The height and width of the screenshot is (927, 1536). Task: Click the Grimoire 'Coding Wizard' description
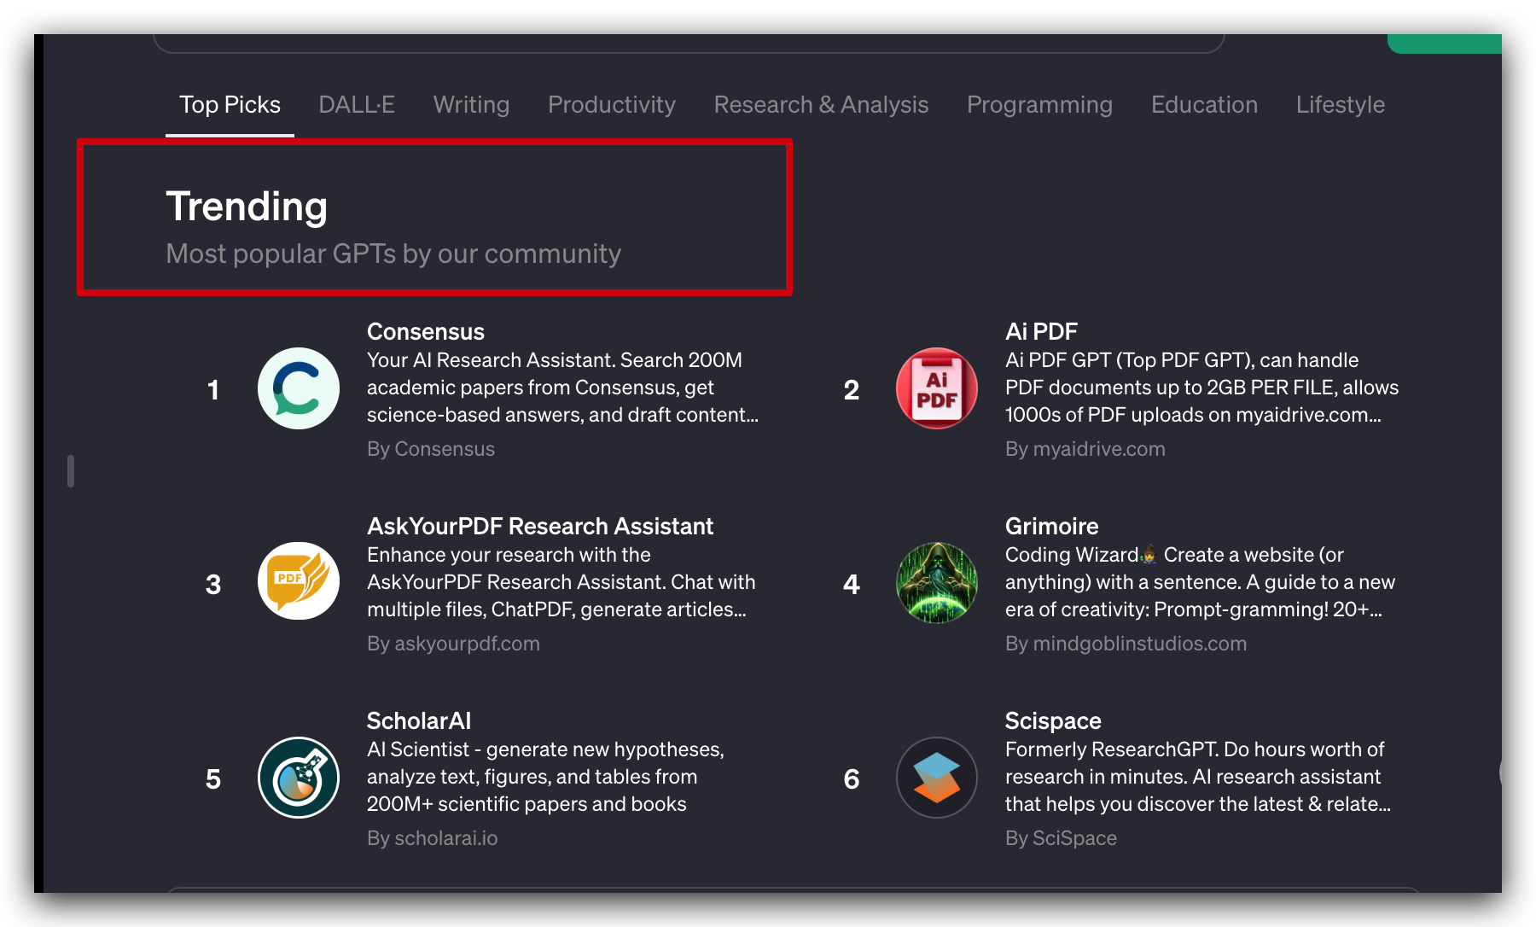[x=1200, y=582]
